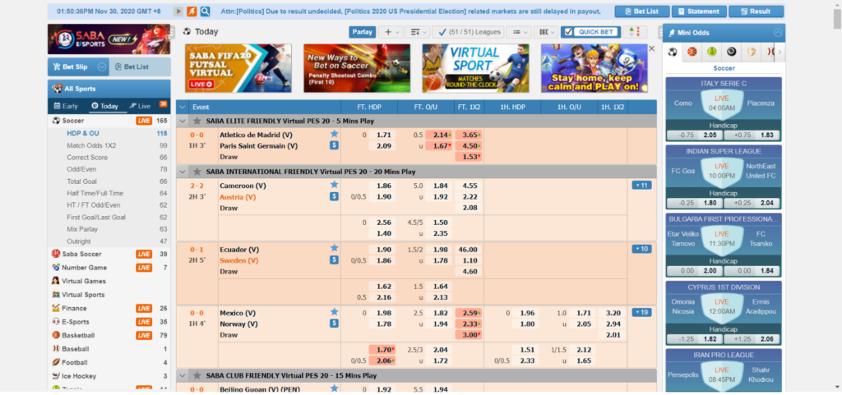
Task: Click the orange running-man icon in top bar
Action: tap(192, 11)
